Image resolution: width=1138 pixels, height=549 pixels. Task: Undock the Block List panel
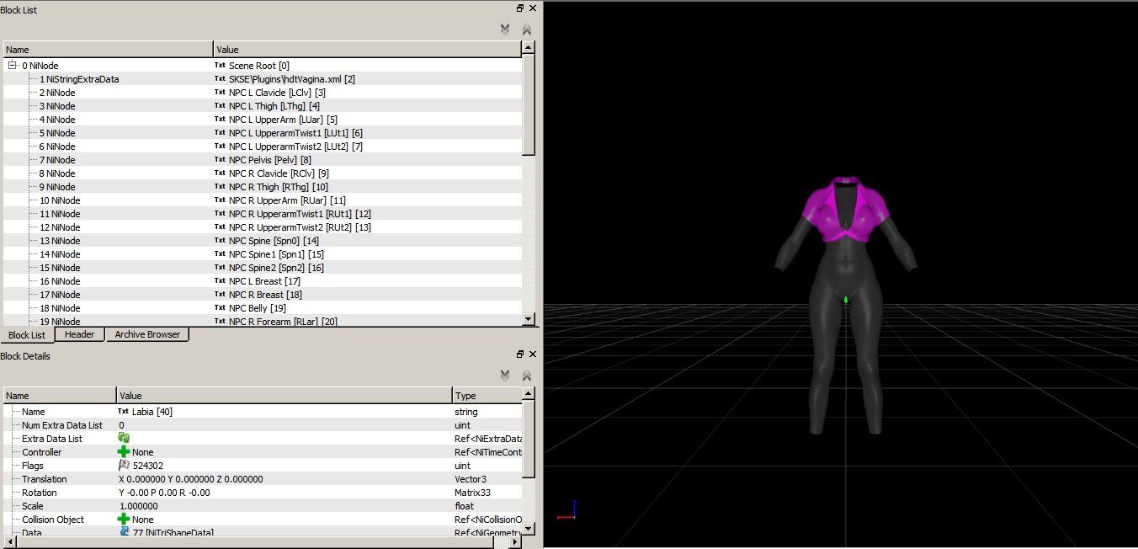click(520, 8)
